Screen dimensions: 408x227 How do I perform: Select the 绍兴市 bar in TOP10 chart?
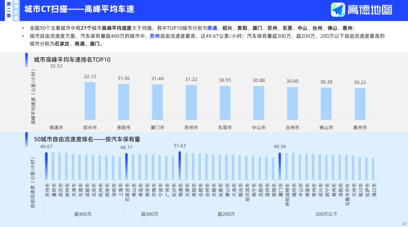click(90, 101)
